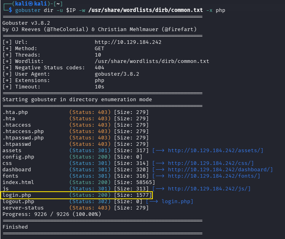Click the Method value 'GET'
The image size is (285, 239).
[100, 49]
